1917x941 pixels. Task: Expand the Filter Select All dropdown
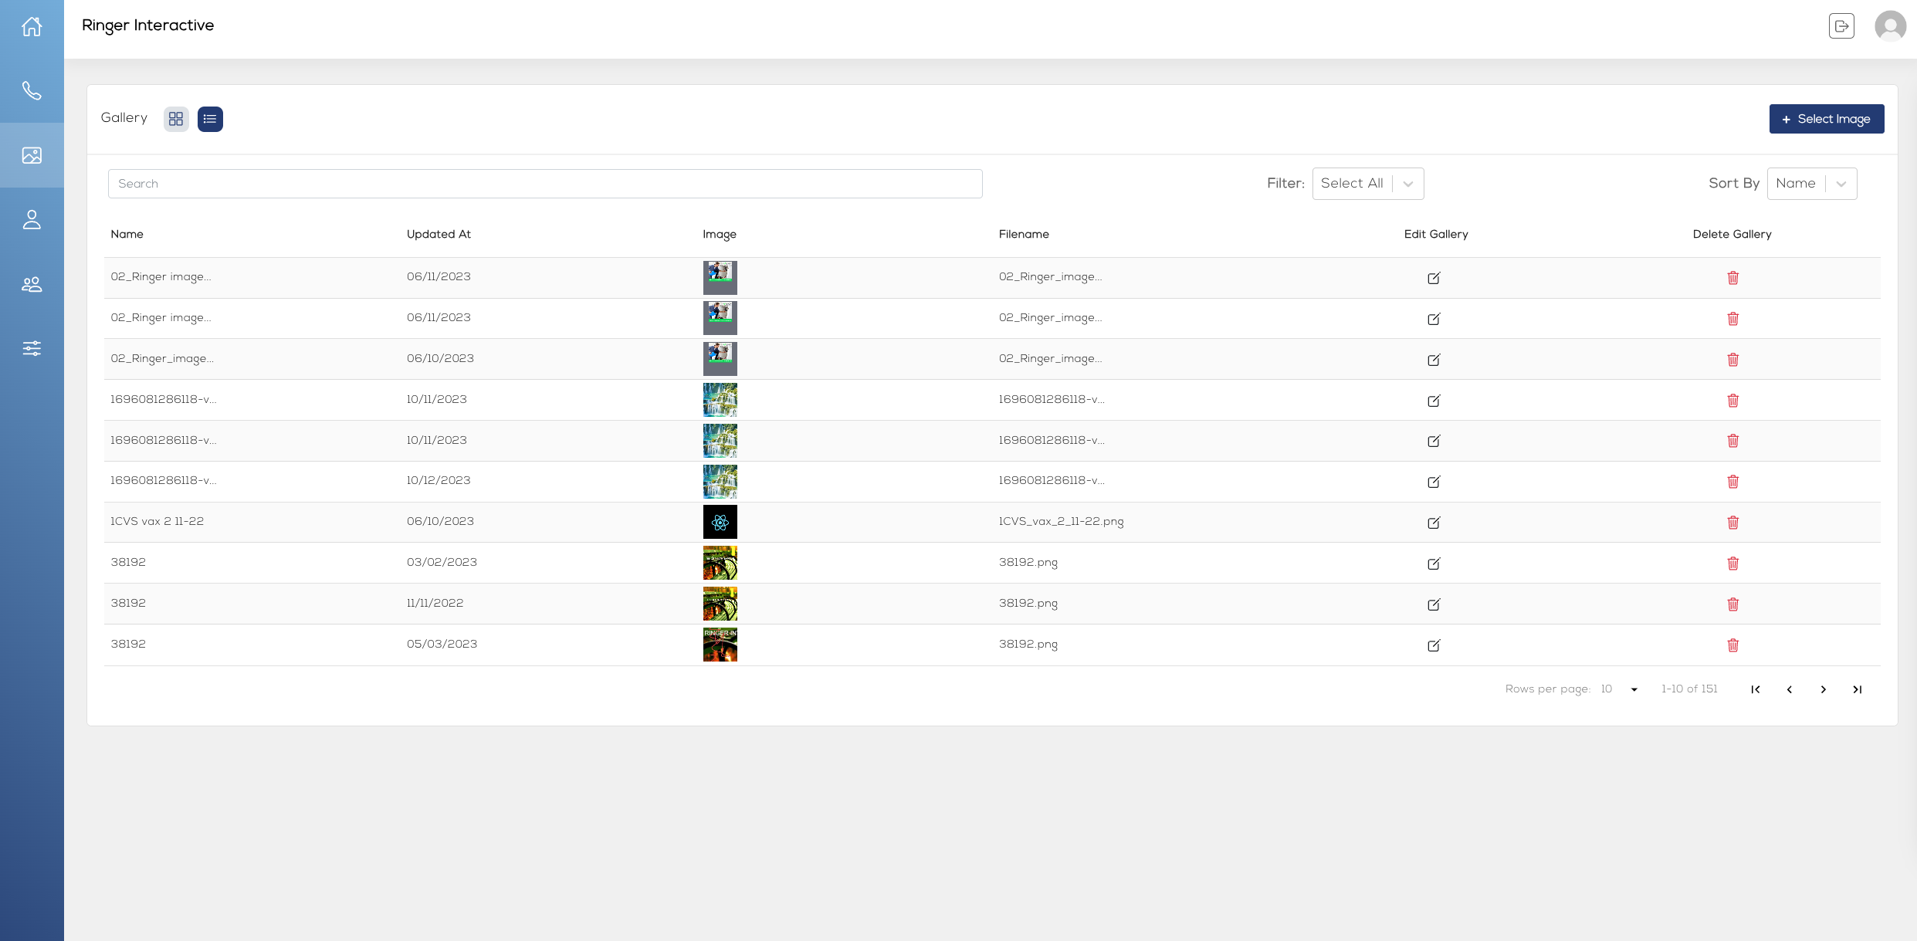pos(1367,184)
